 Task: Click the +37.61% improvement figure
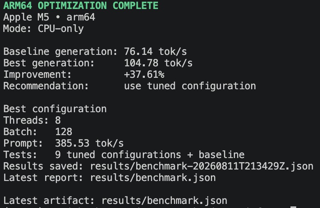[144, 75]
